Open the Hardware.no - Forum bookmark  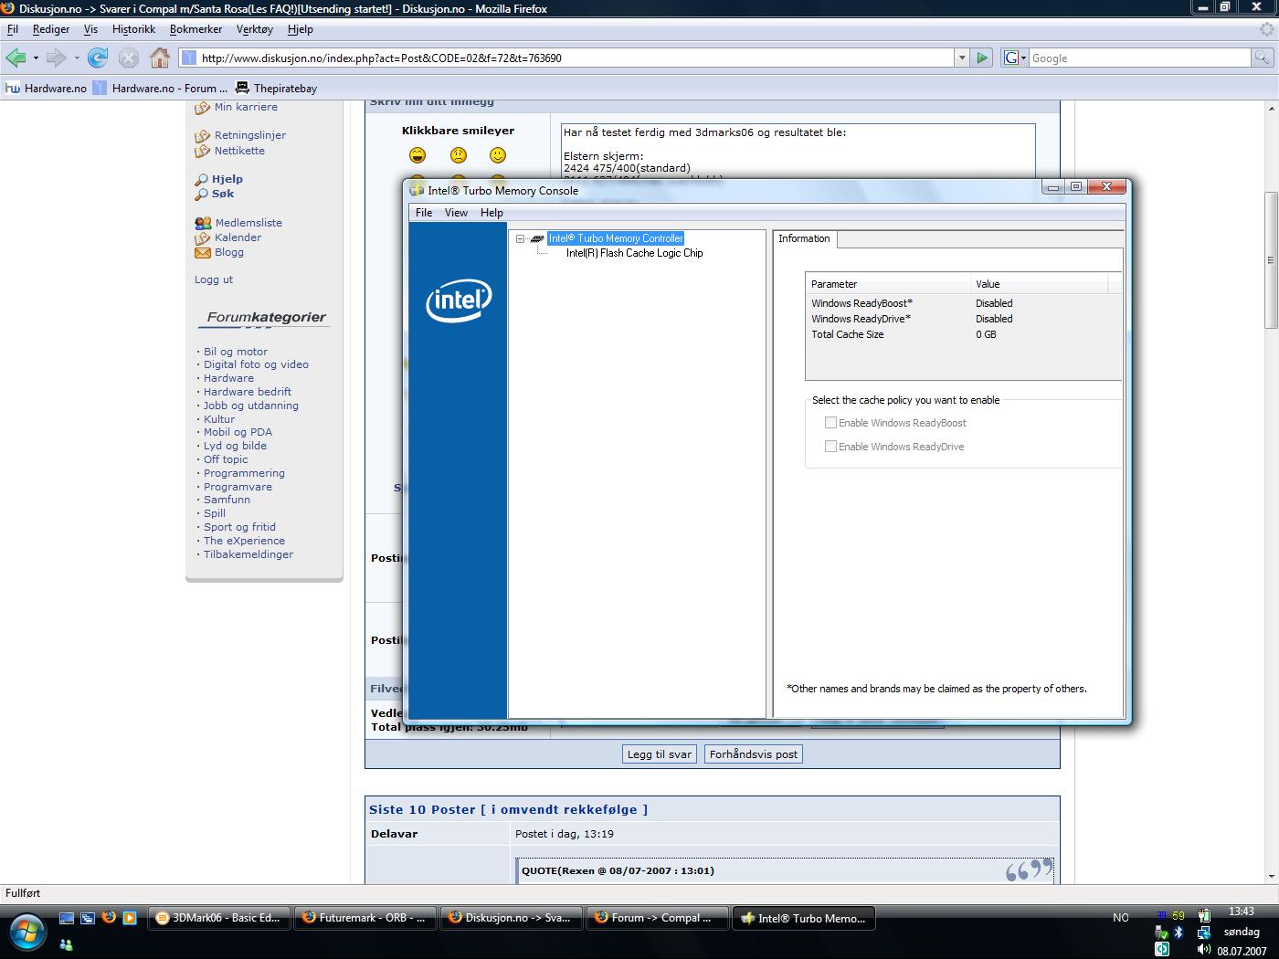click(x=161, y=89)
